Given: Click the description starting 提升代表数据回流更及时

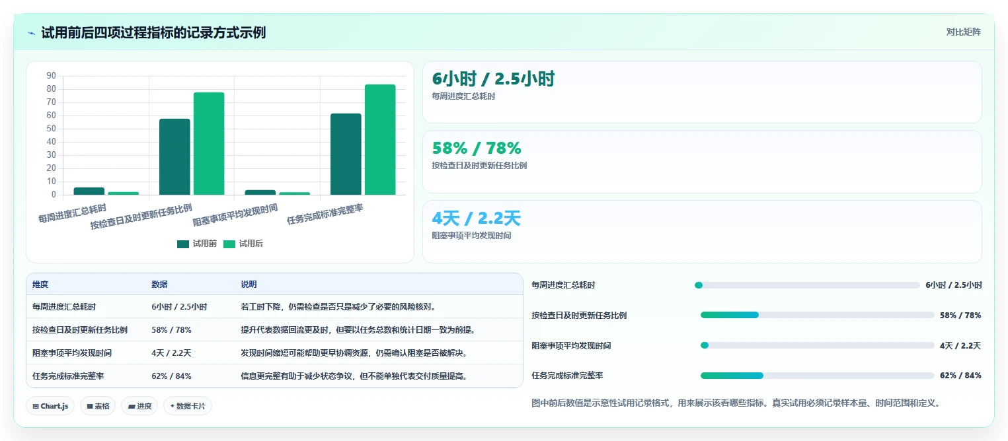Looking at the screenshot, I should pos(358,330).
